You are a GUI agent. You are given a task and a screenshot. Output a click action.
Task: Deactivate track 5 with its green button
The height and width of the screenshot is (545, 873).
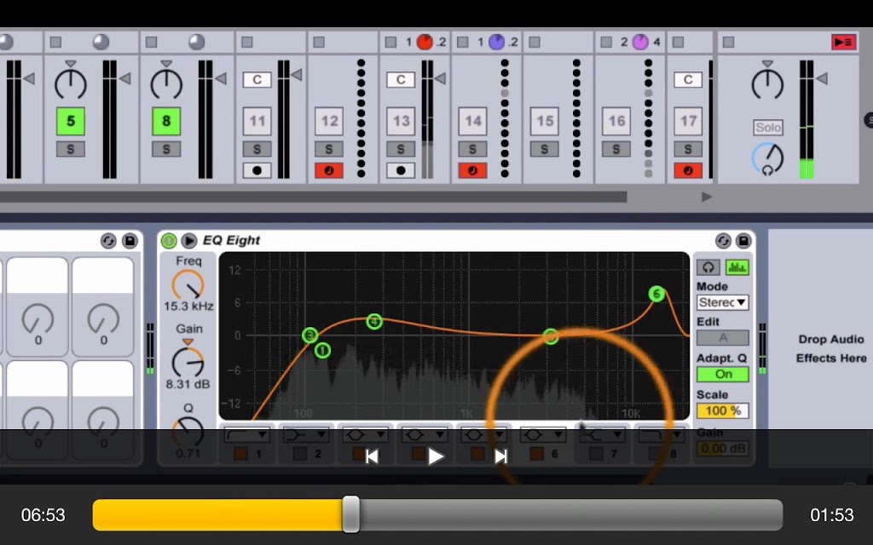[x=70, y=121]
